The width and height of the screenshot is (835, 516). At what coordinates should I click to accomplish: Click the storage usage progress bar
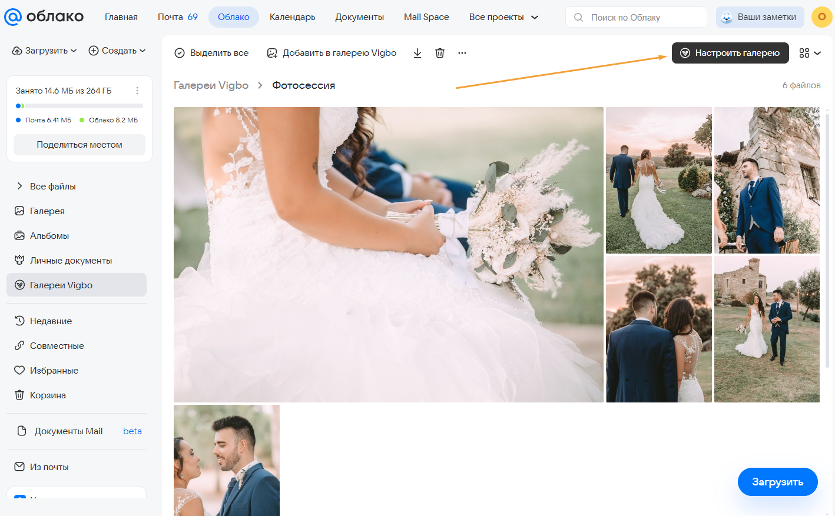click(79, 106)
